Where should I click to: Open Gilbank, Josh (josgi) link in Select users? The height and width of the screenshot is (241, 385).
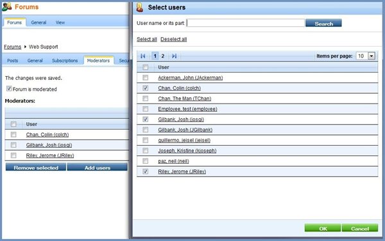tap(181, 120)
